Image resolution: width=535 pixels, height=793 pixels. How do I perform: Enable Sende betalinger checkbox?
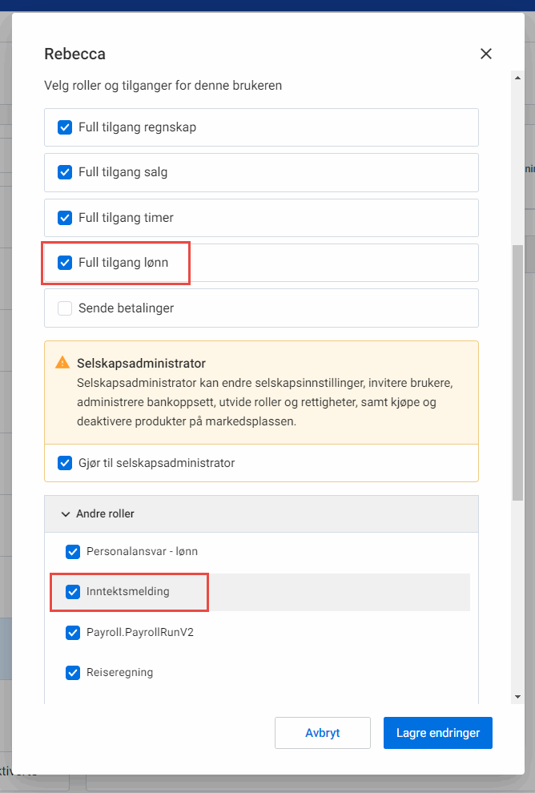[65, 308]
